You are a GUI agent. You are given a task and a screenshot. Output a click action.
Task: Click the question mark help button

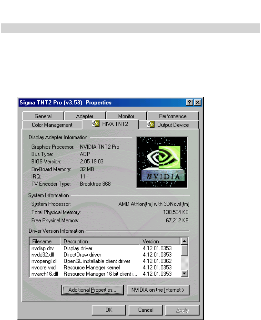tap(189, 103)
